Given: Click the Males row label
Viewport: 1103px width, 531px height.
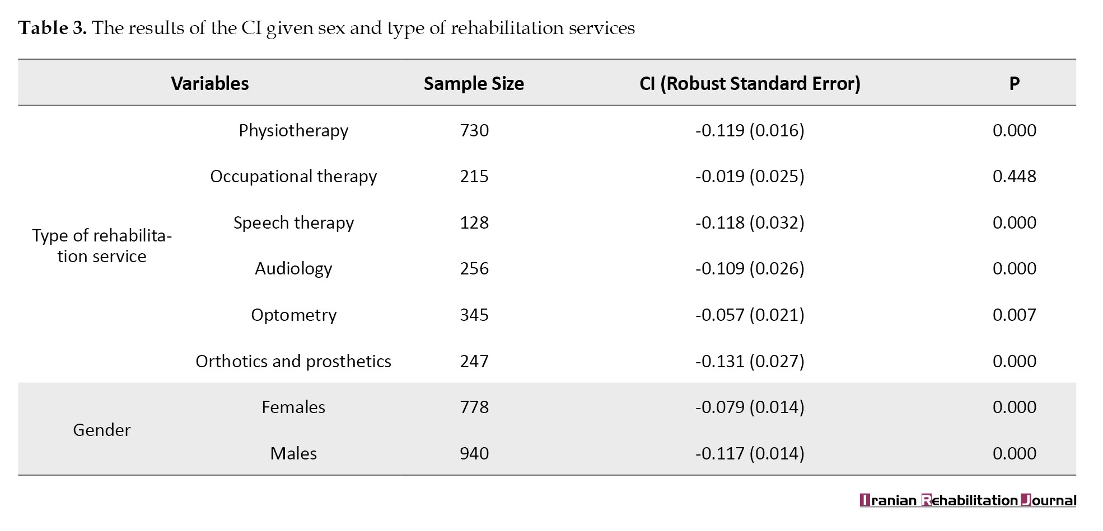Looking at the screenshot, I should coord(293,453).
